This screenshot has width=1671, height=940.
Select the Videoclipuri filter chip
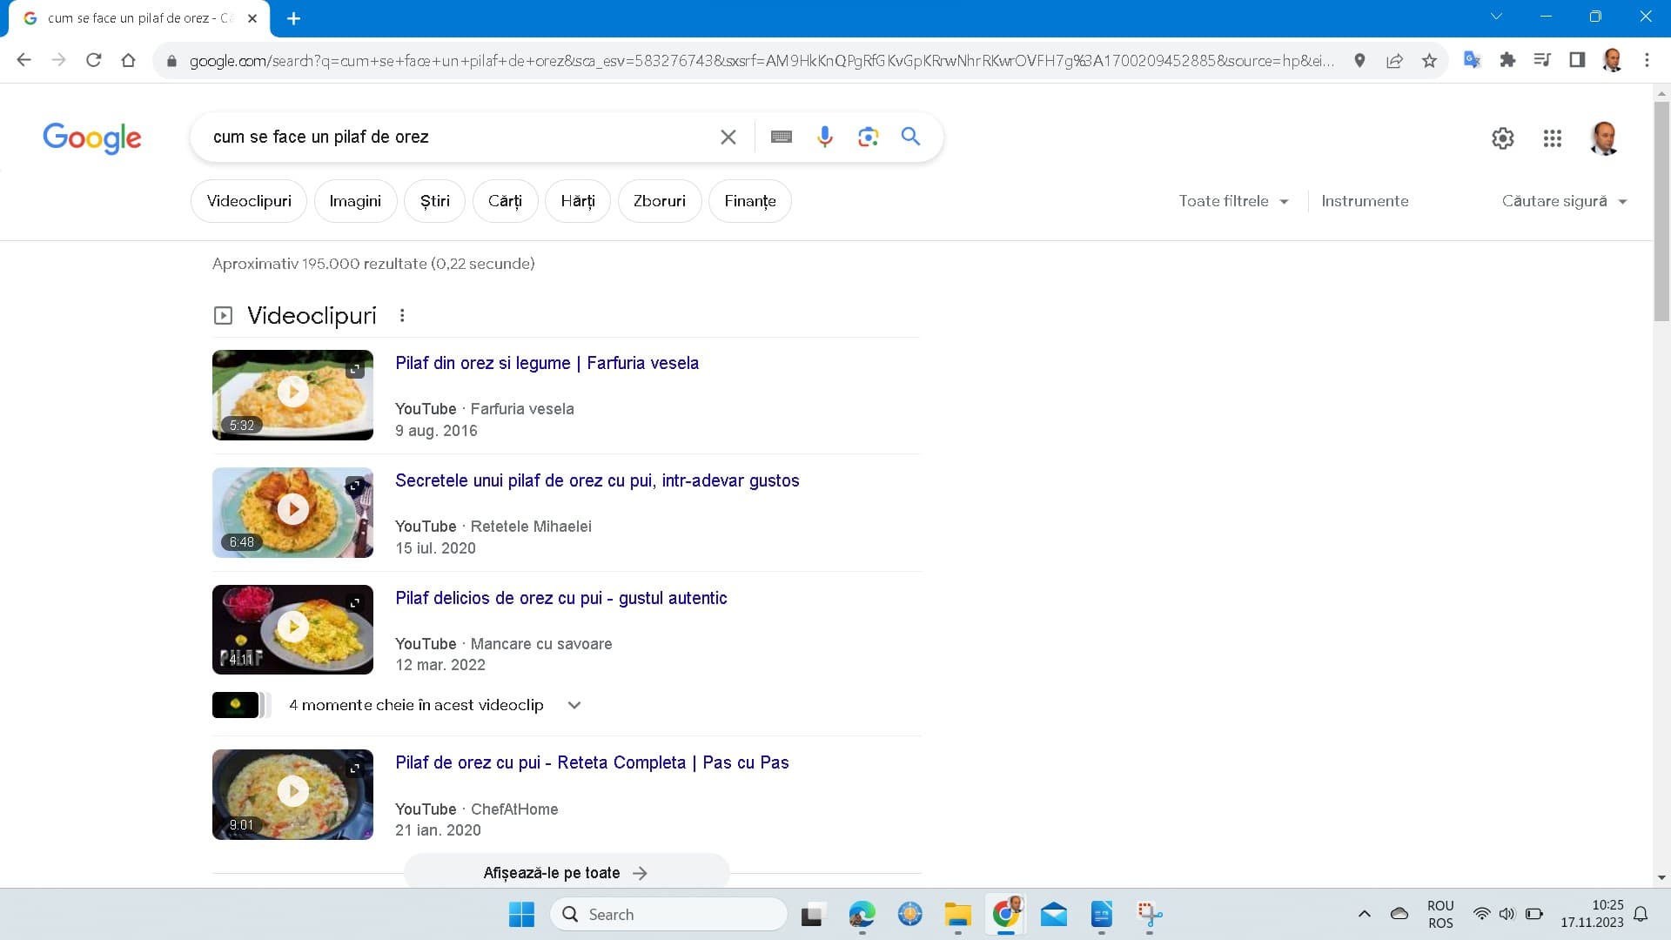249,201
